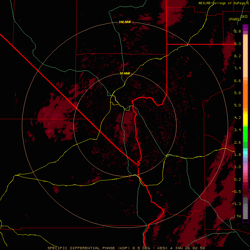Click the [PHAS] unit label above color bar

[235, 19]
